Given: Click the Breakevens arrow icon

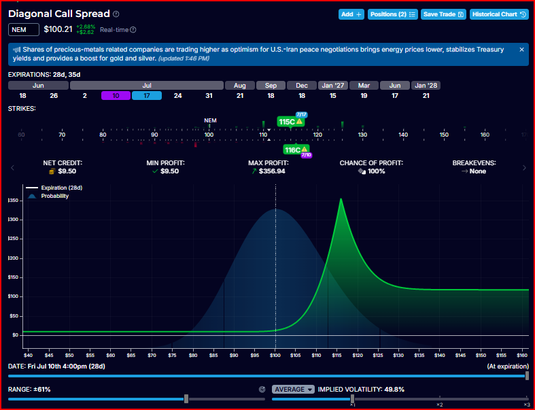Looking at the screenshot, I should point(464,171).
